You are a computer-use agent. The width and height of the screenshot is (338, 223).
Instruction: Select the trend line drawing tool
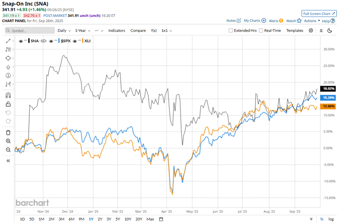click(8, 41)
